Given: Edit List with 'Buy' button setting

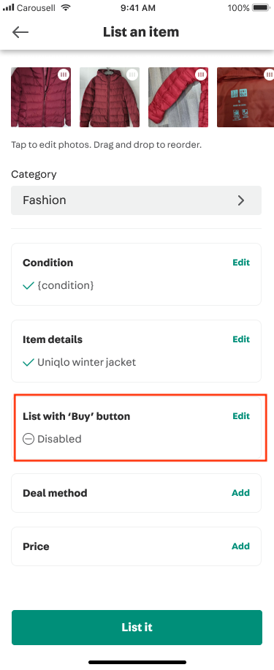Looking at the screenshot, I should coord(241,415).
